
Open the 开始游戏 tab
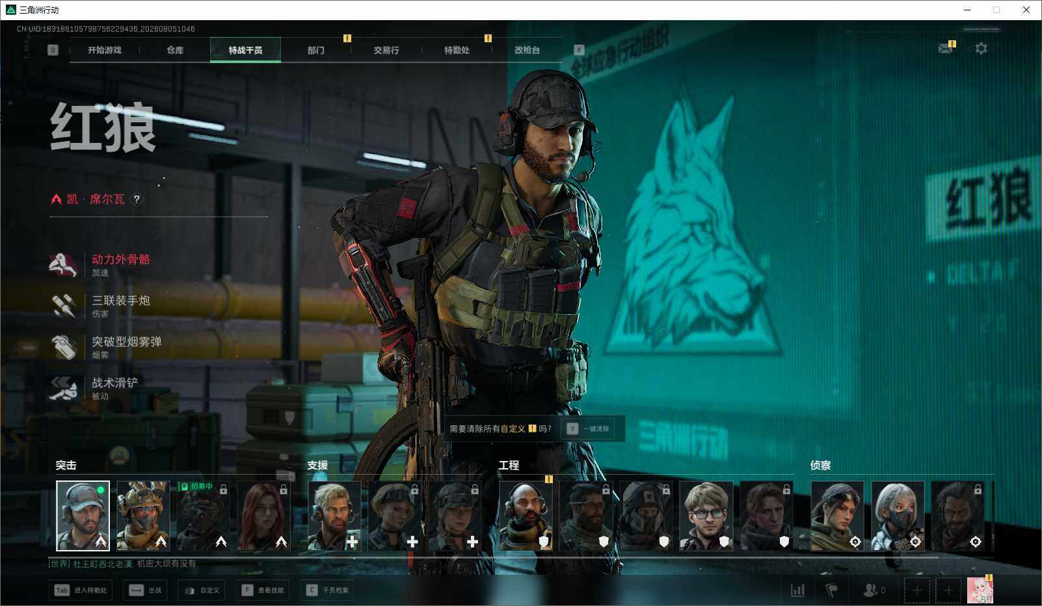tap(105, 50)
